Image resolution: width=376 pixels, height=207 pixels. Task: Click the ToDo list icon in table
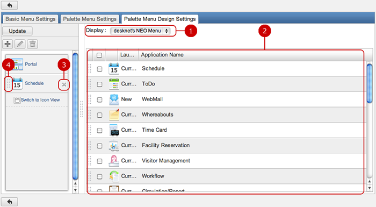click(114, 84)
